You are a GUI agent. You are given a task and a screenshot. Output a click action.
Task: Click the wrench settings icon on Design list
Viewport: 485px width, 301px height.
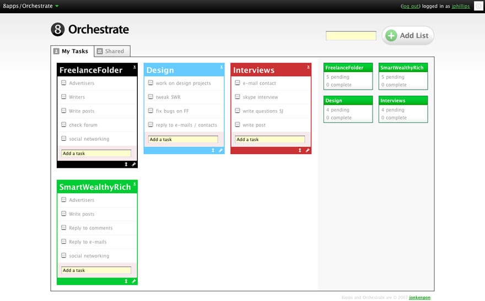[x=220, y=150]
